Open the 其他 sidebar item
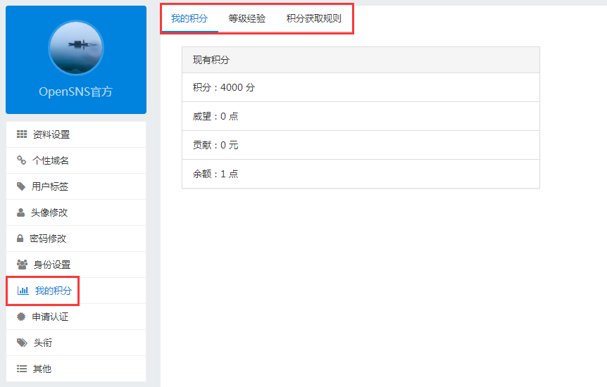The width and height of the screenshot is (607, 387). pos(76,369)
